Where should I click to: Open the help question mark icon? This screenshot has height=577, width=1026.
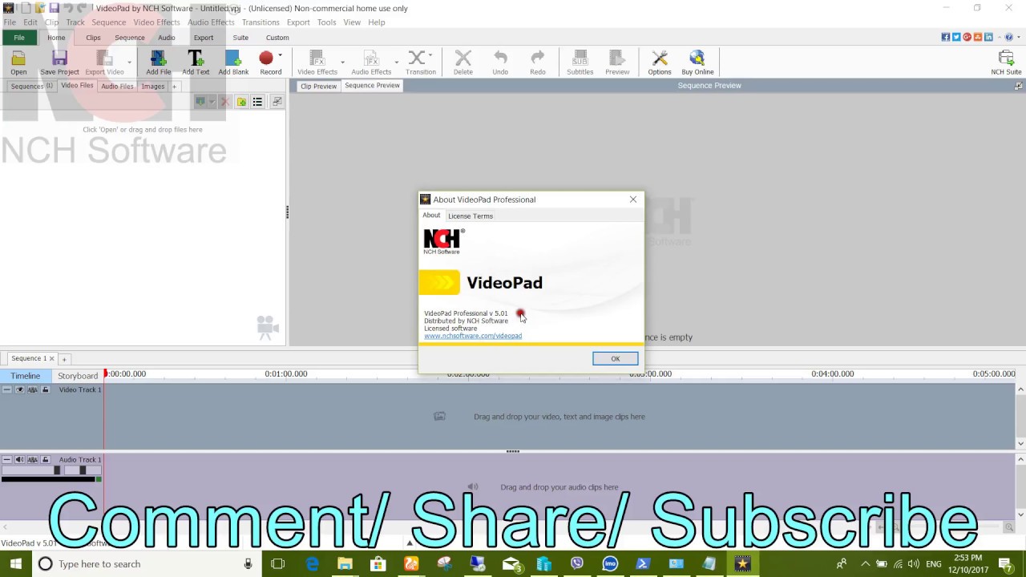[x=1008, y=37]
